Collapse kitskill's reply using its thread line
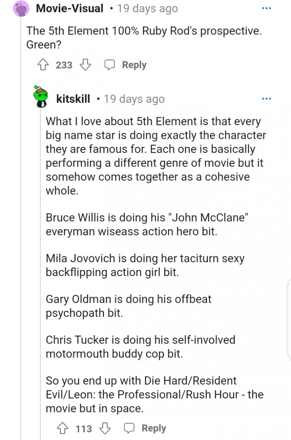This screenshot has height=440, width=291. point(40,270)
